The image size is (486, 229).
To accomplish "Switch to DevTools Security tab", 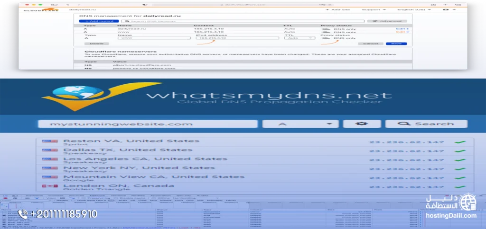I will tap(184, 195).
